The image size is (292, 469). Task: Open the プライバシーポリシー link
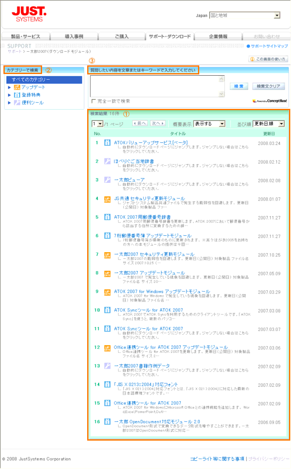click(269, 459)
